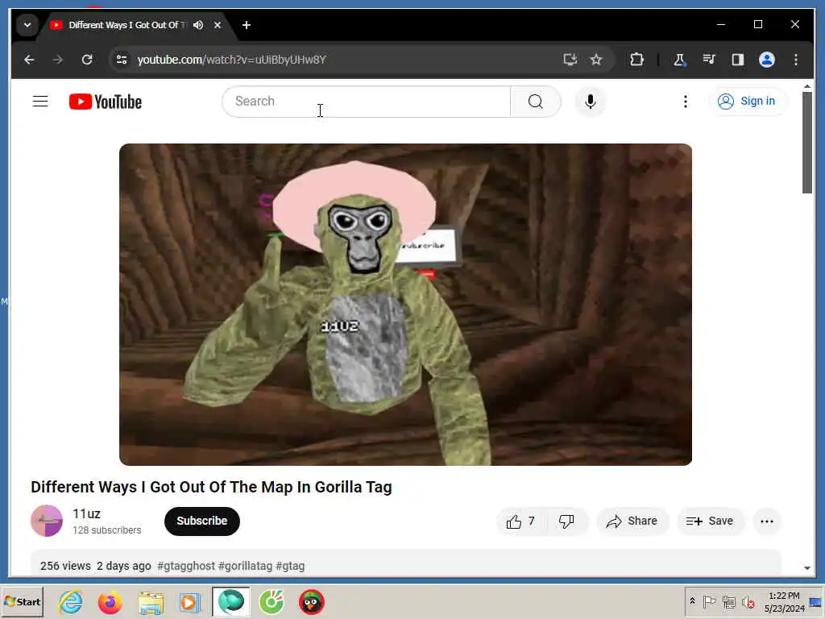The image size is (825, 619).
Task: Open YouTube settings three-dot menu
Action: tap(685, 101)
